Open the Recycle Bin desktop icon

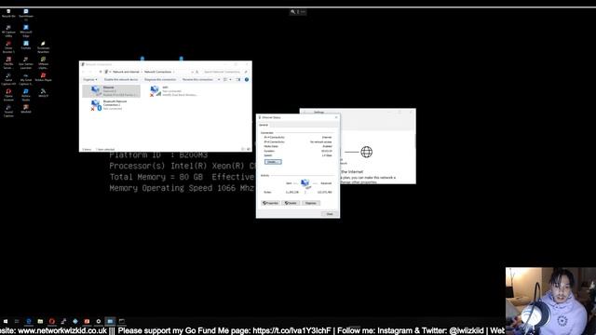click(x=8, y=13)
